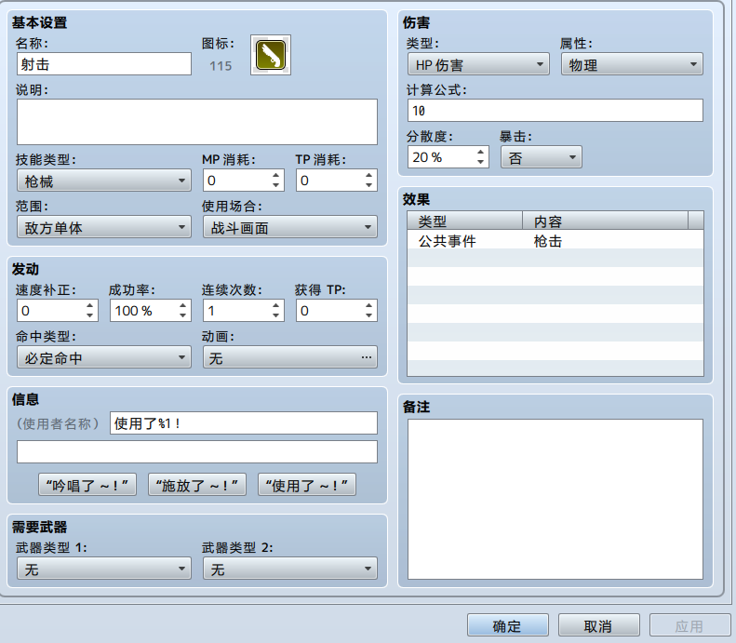Open the 范围 dropdown showing 敌方单体
The height and width of the screenshot is (643, 736).
point(104,227)
